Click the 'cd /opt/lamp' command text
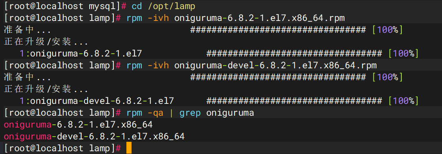Viewport: 442px width, 154px height. [164, 6]
